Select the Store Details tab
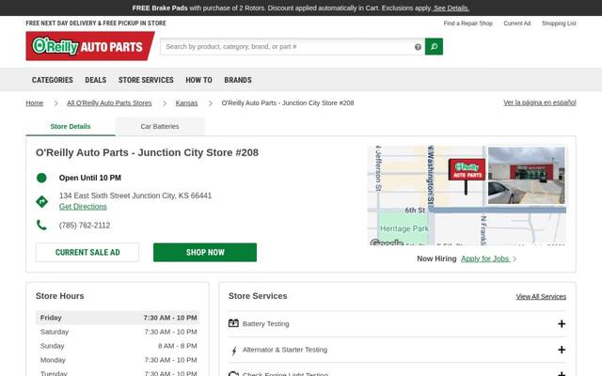This screenshot has height=376, width=602. click(71, 126)
